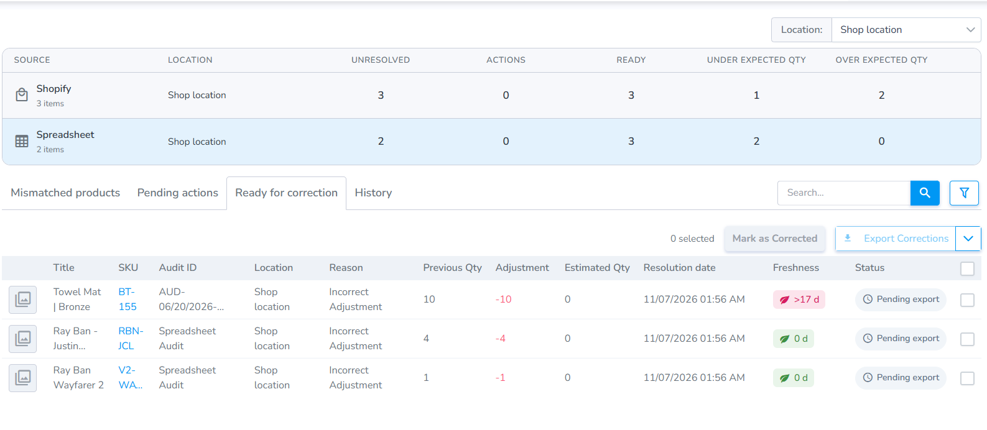The height and width of the screenshot is (430, 987).
Task: Click the UNDER EXPECTED QTY summary header
Action: [x=756, y=60]
